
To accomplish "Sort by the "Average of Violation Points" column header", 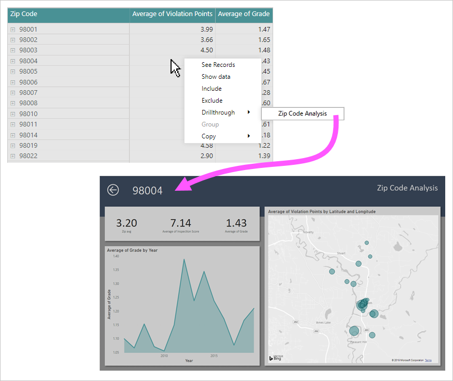I will pyautogui.click(x=172, y=14).
